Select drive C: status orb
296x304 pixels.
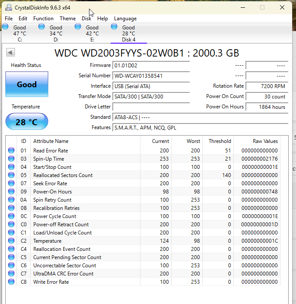[x=6, y=27]
